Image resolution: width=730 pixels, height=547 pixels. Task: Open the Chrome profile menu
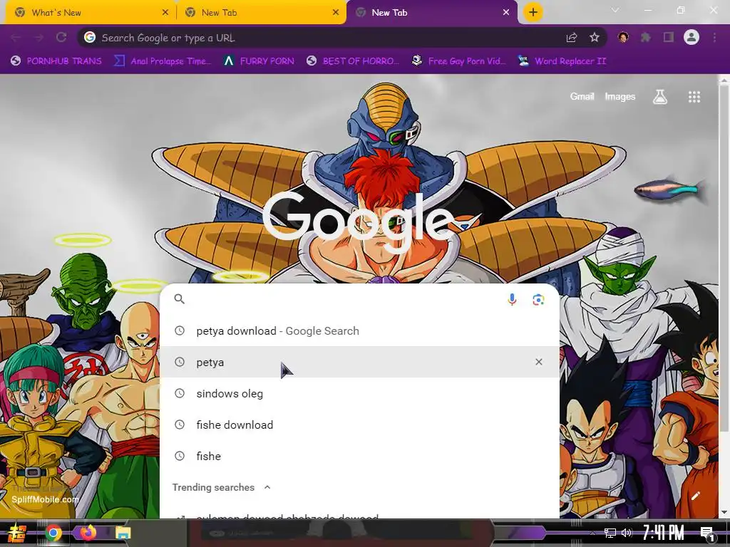(x=692, y=37)
